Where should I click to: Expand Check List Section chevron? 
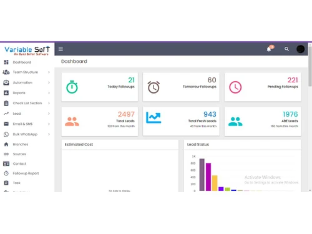(49, 103)
